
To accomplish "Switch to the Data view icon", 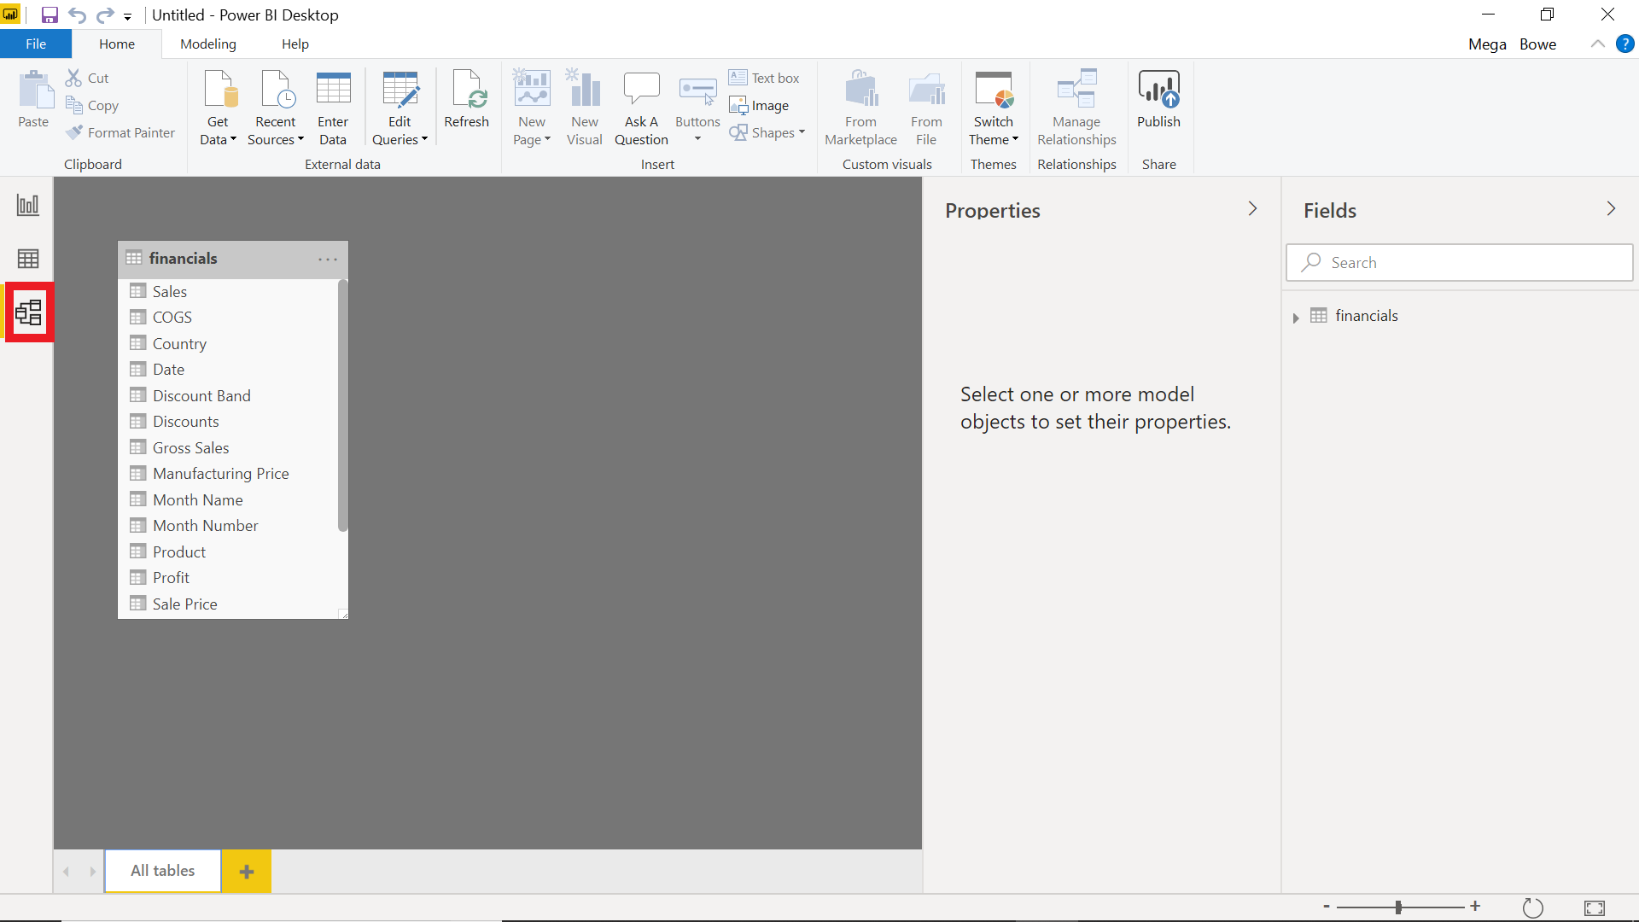I will (27, 259).
